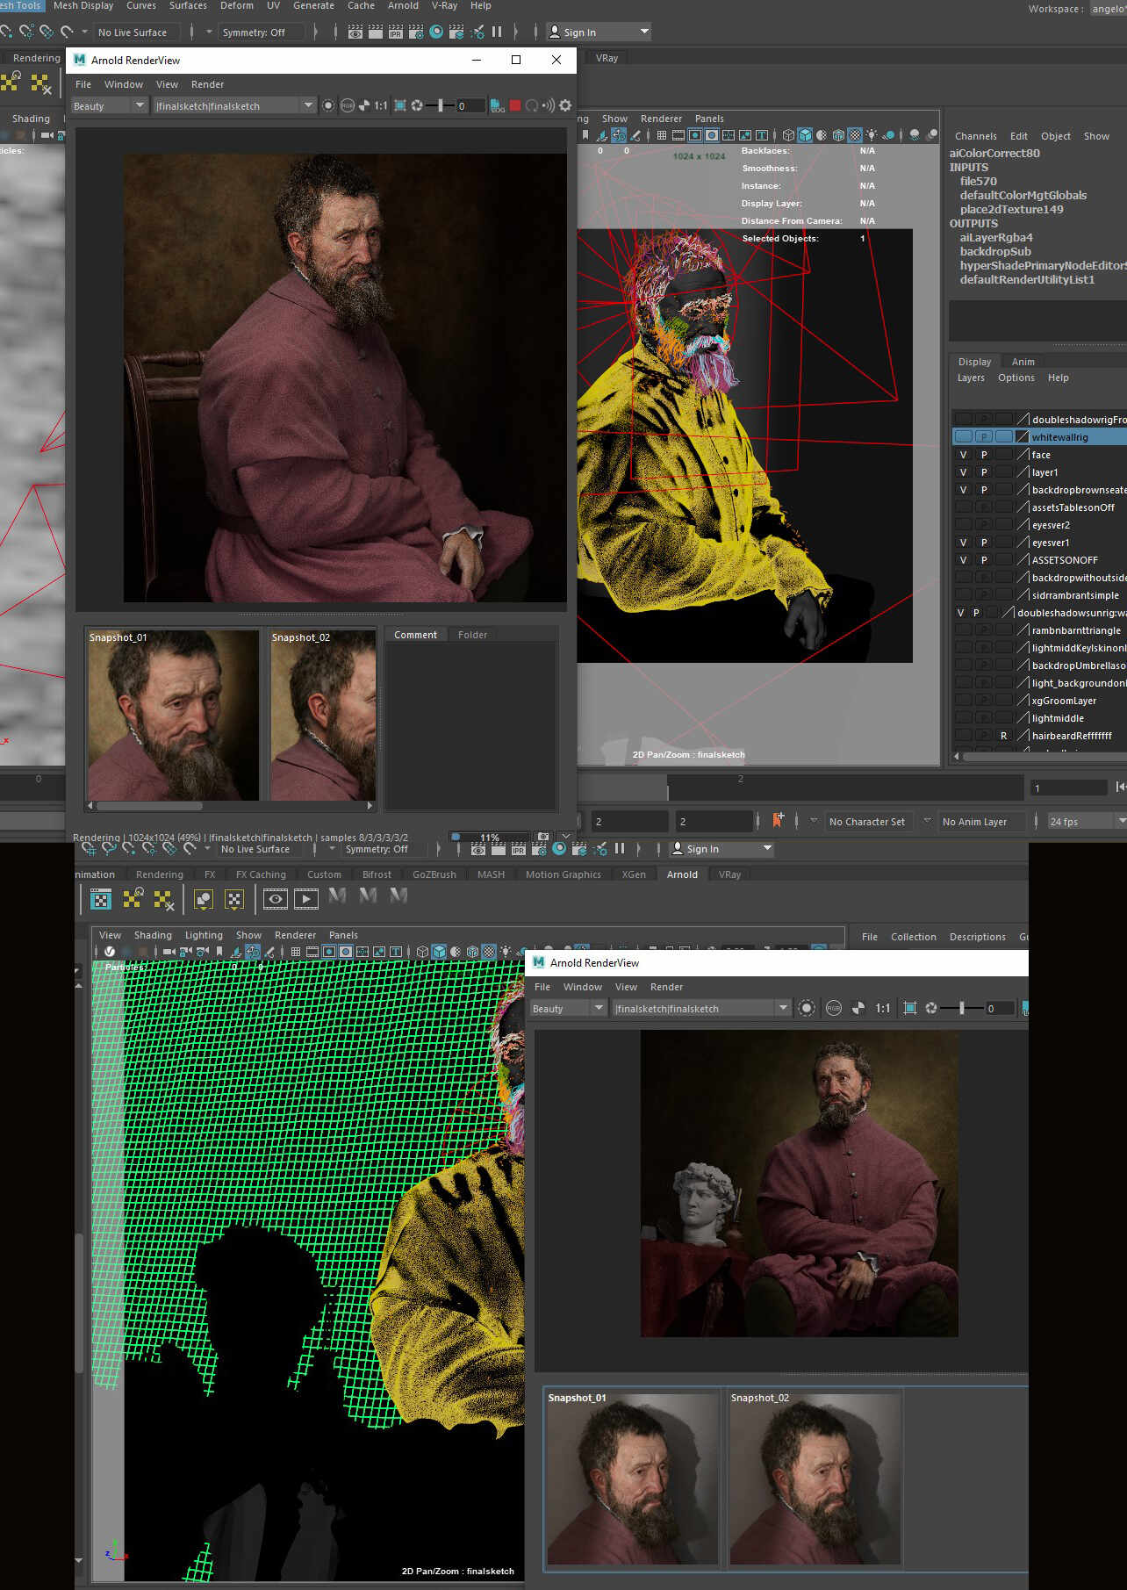Viewport: 1127px width, 1590px height.
Task: Toggle visibility V box for layer1
Action: tap(964, 472)
